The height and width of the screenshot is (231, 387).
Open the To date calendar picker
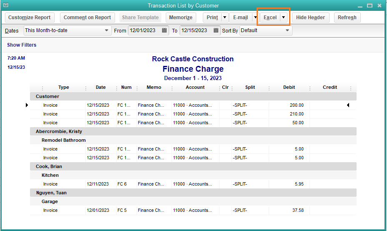(216, 30)
